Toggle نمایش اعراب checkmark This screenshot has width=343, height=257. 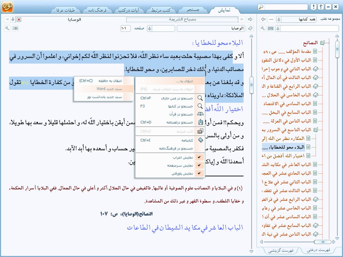pyautogui.click(x=199, y=157)
